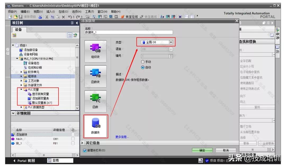
Task: Collapse the 详细视图 panel
Action: tap(13, 113)
